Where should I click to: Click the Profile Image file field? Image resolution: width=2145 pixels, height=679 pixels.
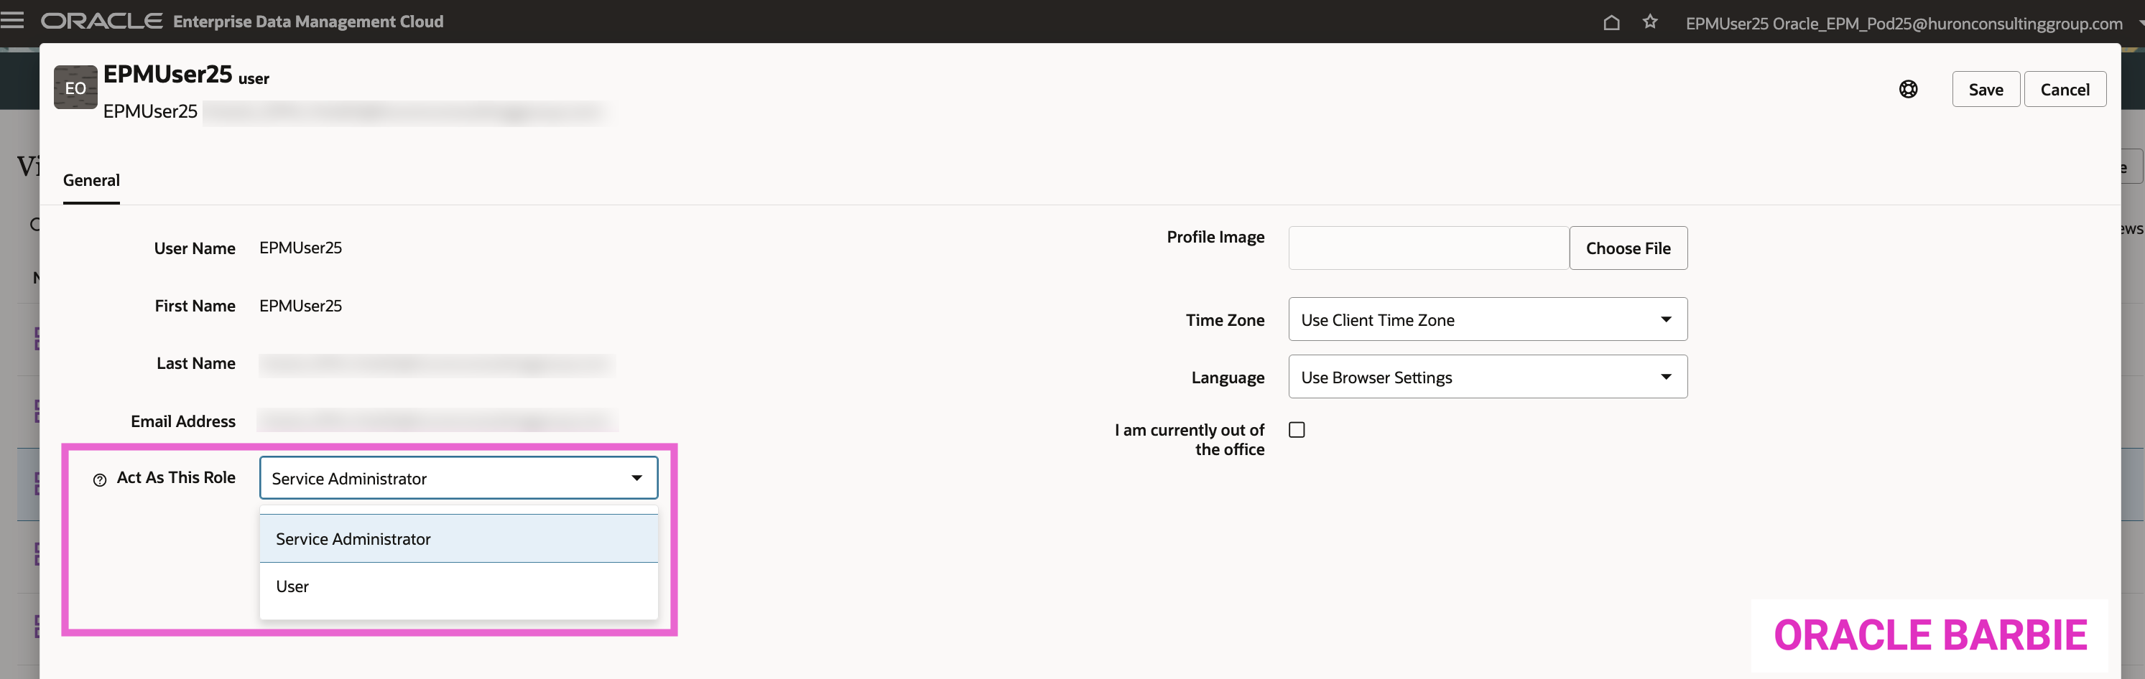(1427, 249)
